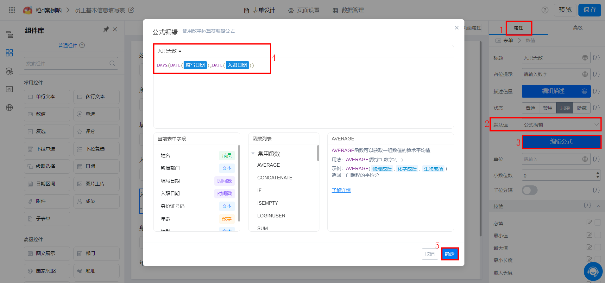
Task: Collapse the 校验 section
Action: click(598, 206)
